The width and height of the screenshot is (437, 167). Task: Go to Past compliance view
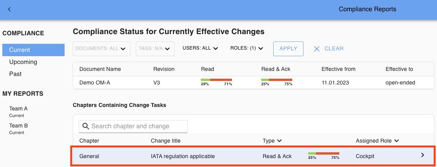[x=16, y=74]
